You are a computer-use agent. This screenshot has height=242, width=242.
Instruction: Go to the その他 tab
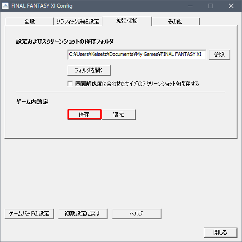click(175, 22)
